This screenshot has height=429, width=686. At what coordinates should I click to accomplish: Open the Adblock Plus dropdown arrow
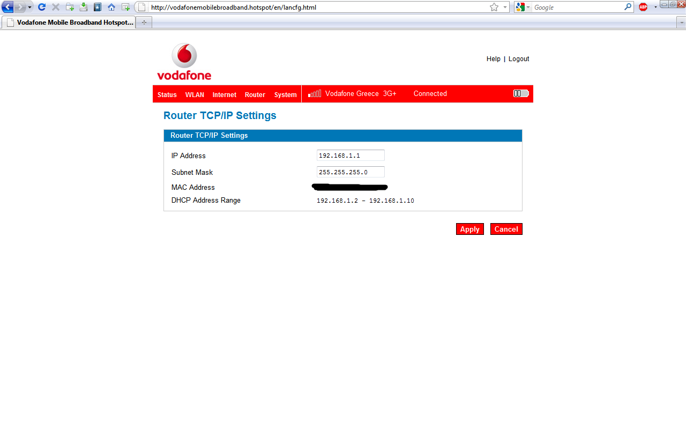click(655, 8)
